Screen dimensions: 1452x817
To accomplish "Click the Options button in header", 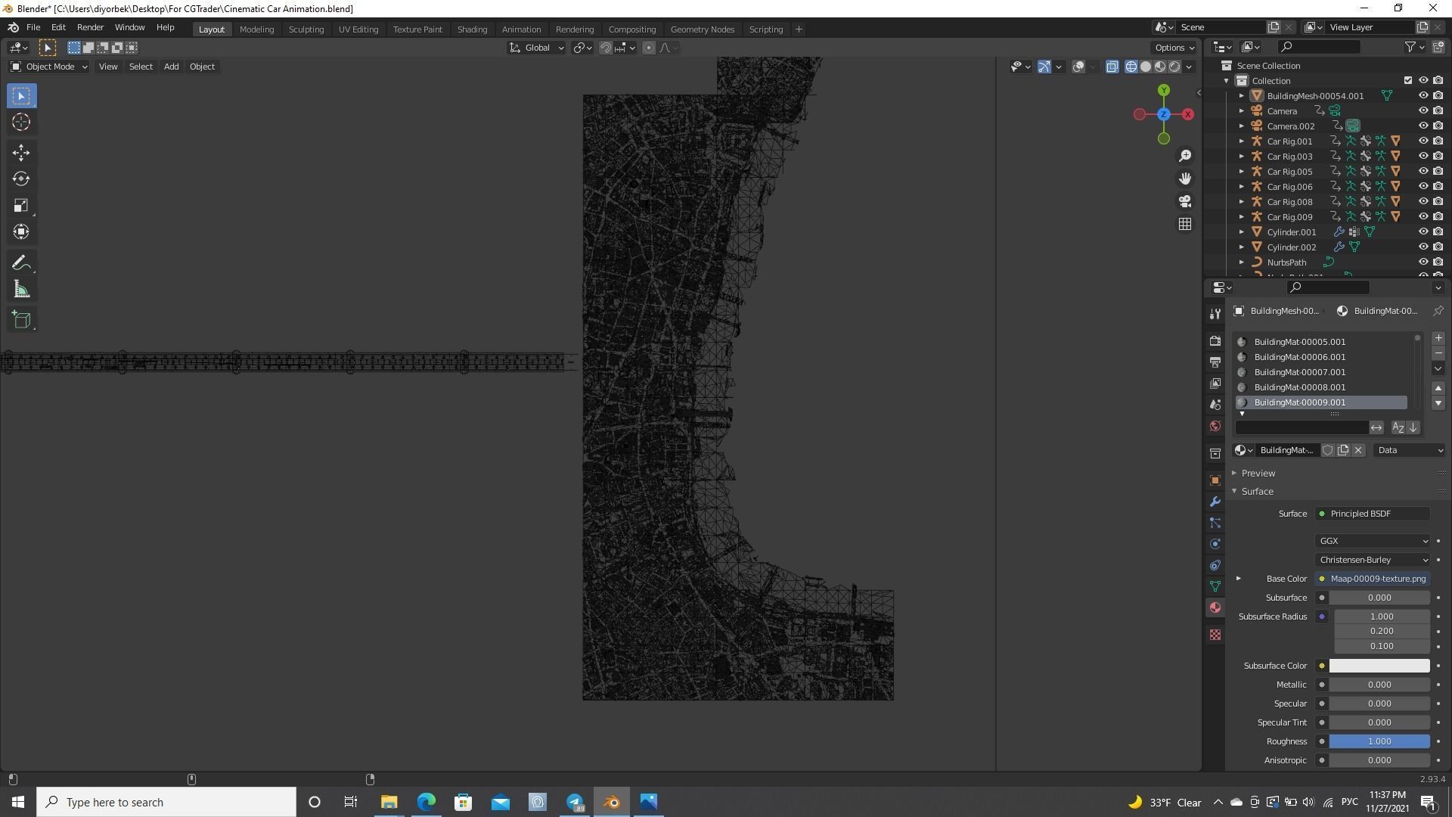I will [1174, 48].
